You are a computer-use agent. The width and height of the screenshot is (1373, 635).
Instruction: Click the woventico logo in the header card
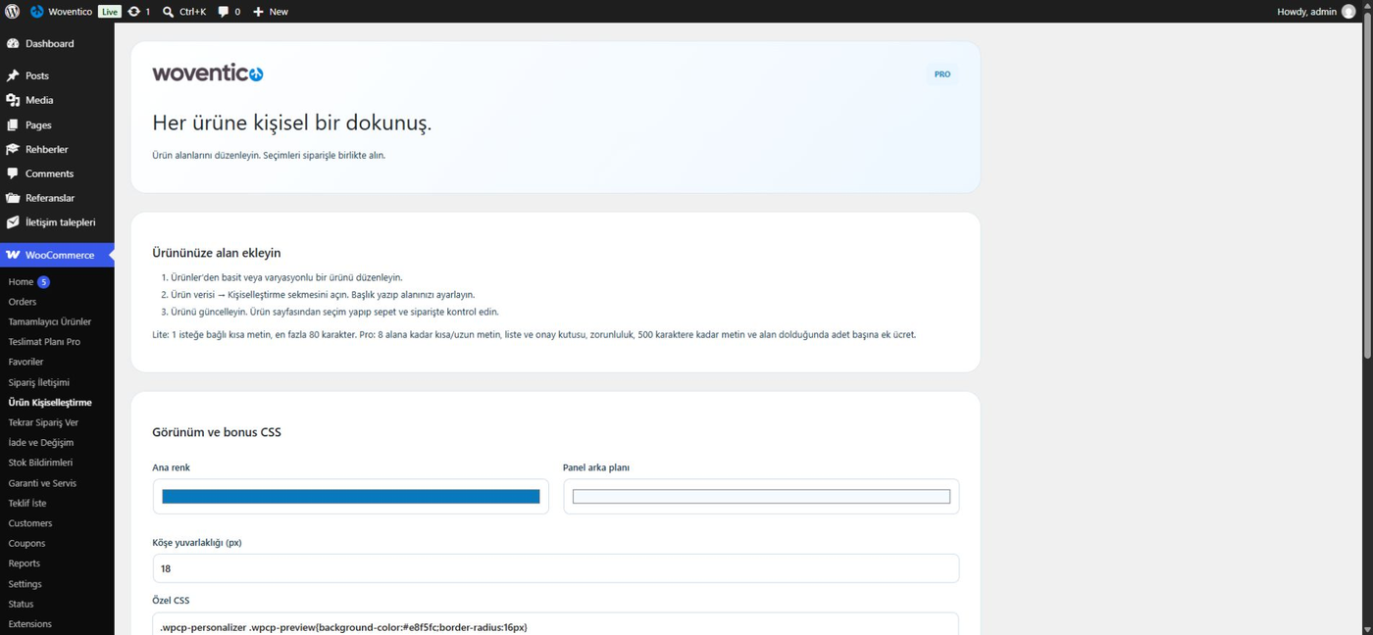[x=208, y=73]
